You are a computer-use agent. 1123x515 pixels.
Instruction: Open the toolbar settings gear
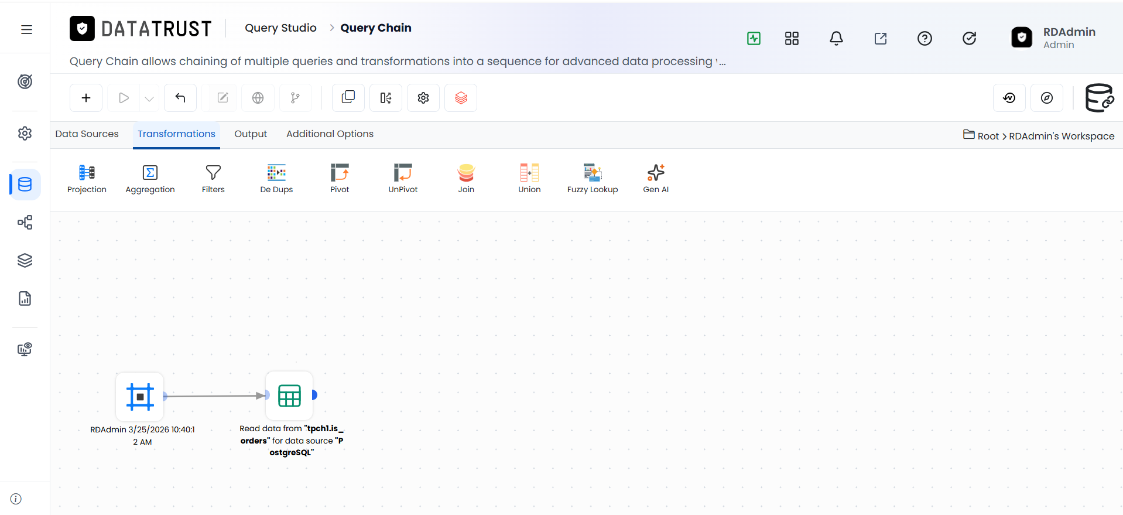pyautogui.click(x=423, y=98)
